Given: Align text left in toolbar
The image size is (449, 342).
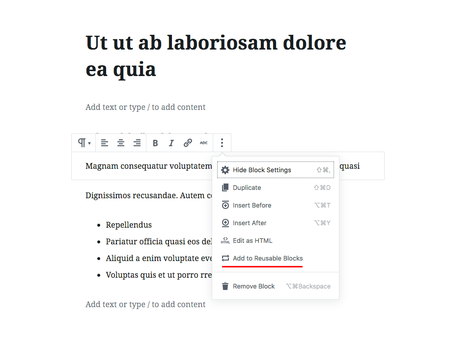Looking at the screenshot, I should coord(105,143).
